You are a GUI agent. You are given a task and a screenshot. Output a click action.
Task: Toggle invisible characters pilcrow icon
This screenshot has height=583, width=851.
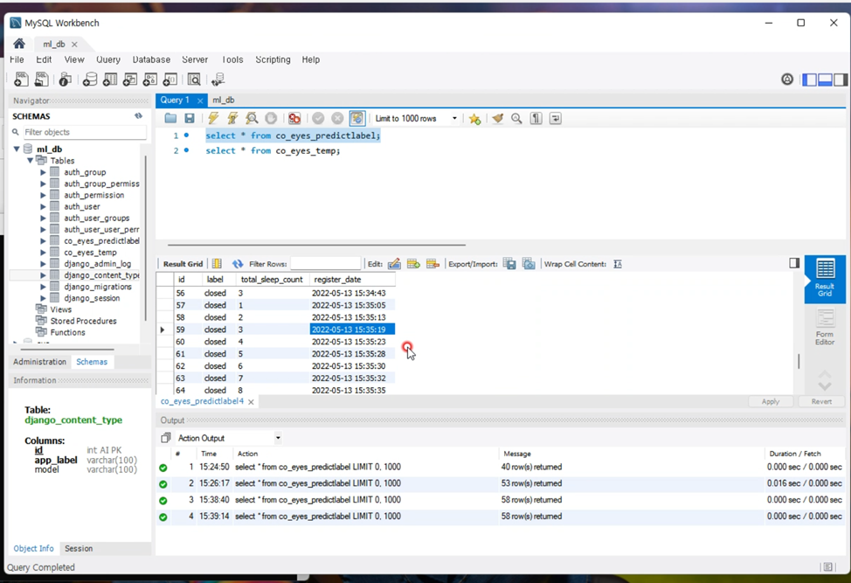pos(536,118)
